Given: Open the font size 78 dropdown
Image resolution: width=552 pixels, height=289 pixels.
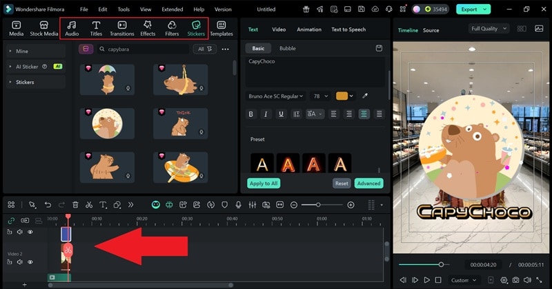Looking at the screenshot, I should point(321,96).
